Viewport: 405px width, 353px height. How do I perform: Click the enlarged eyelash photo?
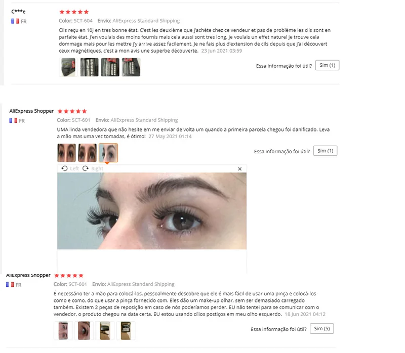(152, 211)
